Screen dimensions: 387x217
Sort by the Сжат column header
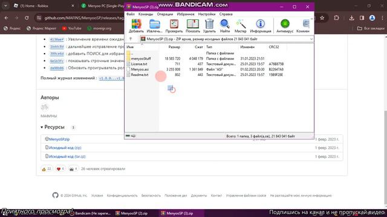(198, 47)
